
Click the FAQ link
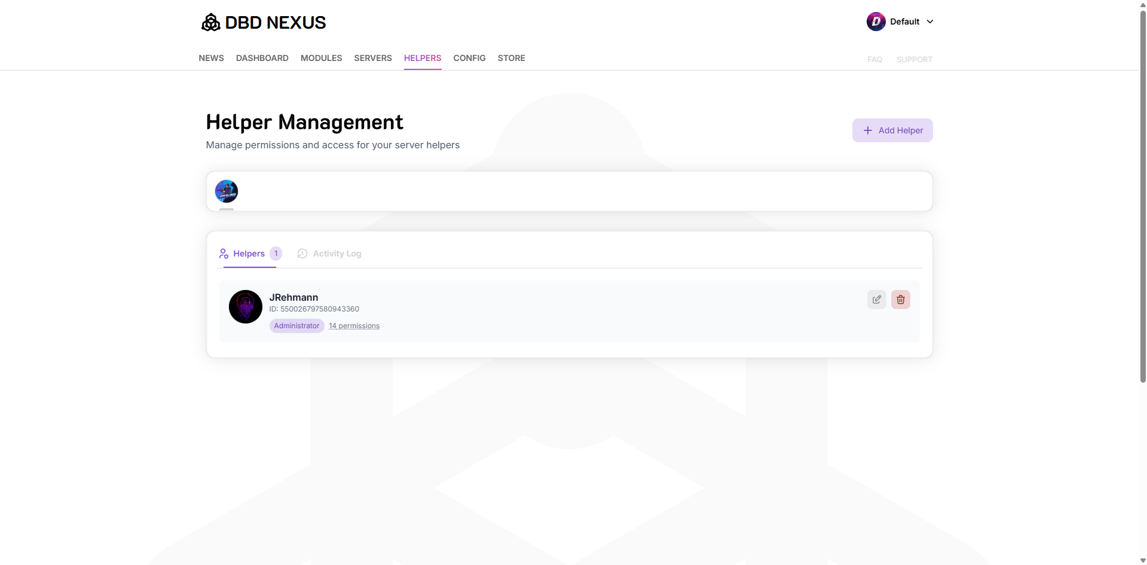(874, 59)
